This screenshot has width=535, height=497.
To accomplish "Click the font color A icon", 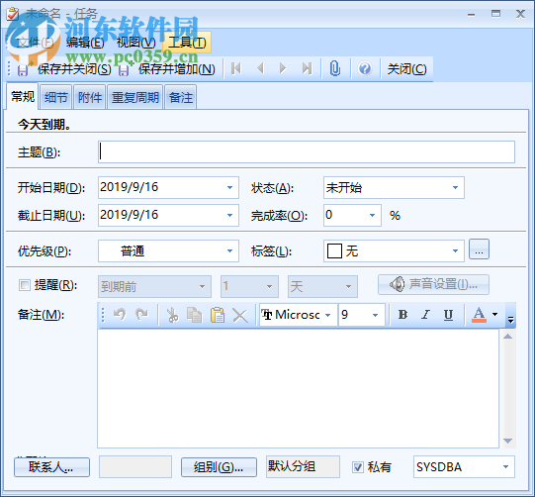I will pos(479,314).
